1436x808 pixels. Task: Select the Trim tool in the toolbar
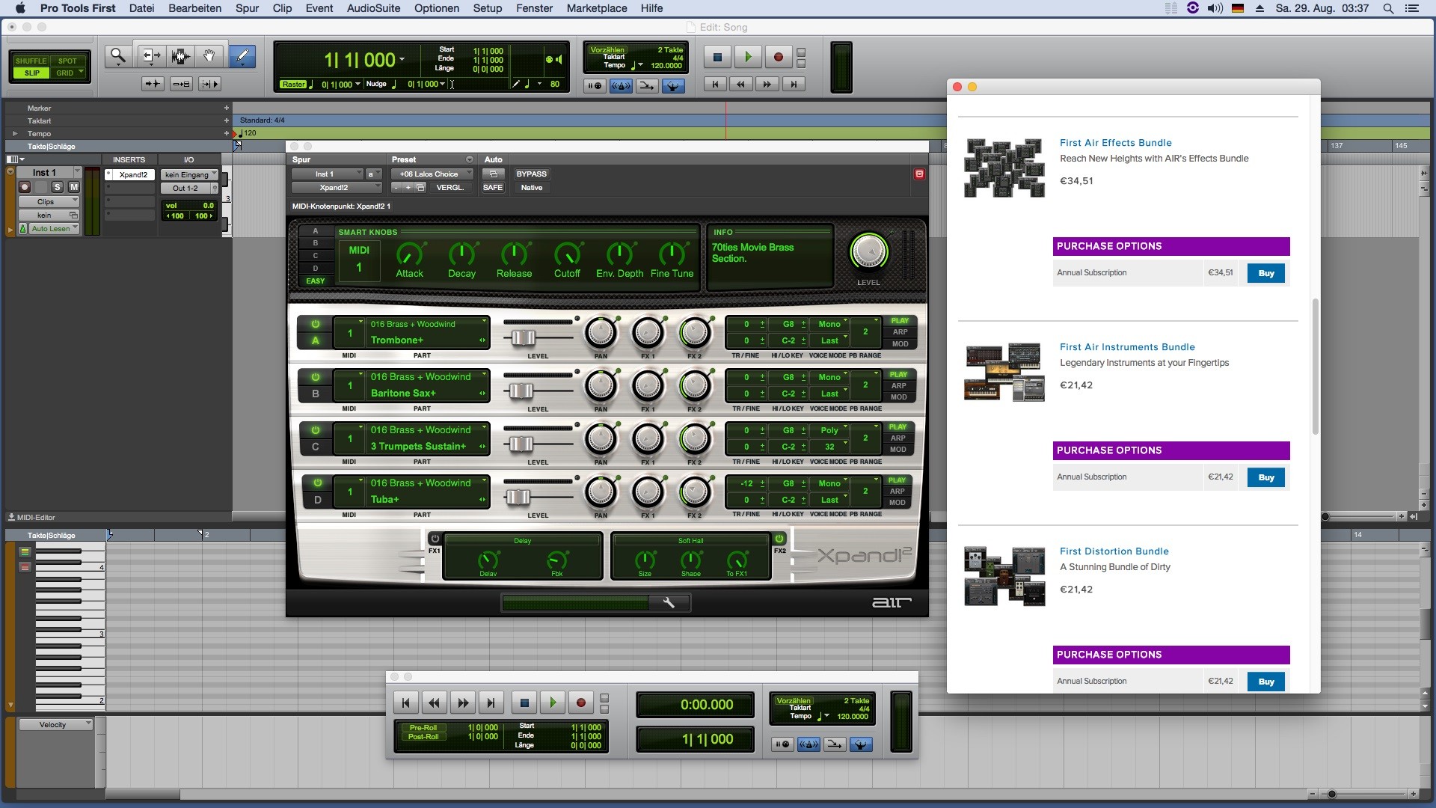click(x=150, y=56)
